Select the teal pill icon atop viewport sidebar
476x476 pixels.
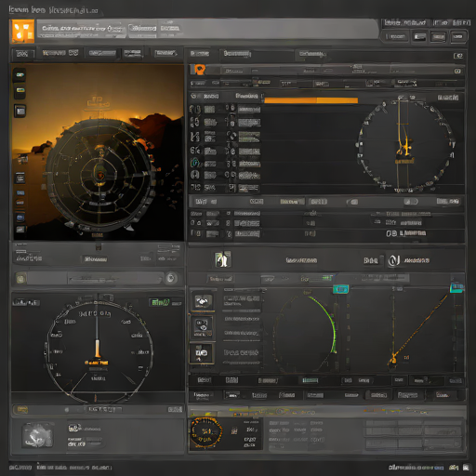(20, 74)
